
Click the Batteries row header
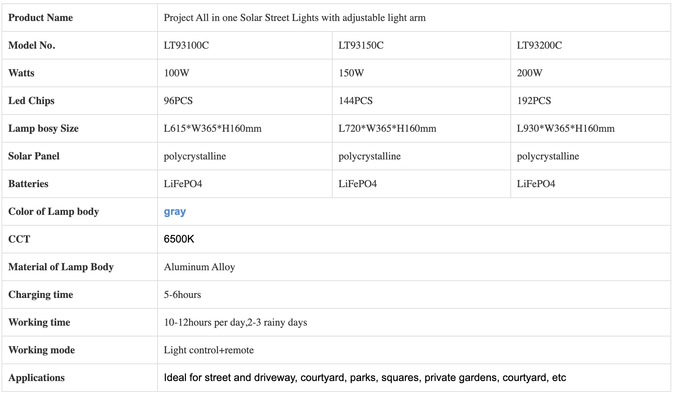click(x=28, y=184)
